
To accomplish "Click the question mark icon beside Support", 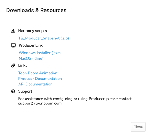I will click(x=13, y=91).
